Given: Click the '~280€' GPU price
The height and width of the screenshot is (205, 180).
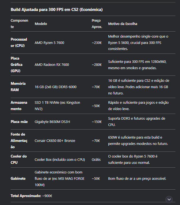Looking at the screenshot, I should coord(97,64).
